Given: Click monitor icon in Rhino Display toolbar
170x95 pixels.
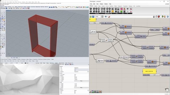Looking at the screenshot, I should pos(29,8).
